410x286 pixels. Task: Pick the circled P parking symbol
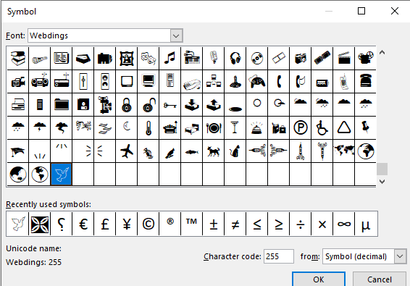(x=300, y=128)
